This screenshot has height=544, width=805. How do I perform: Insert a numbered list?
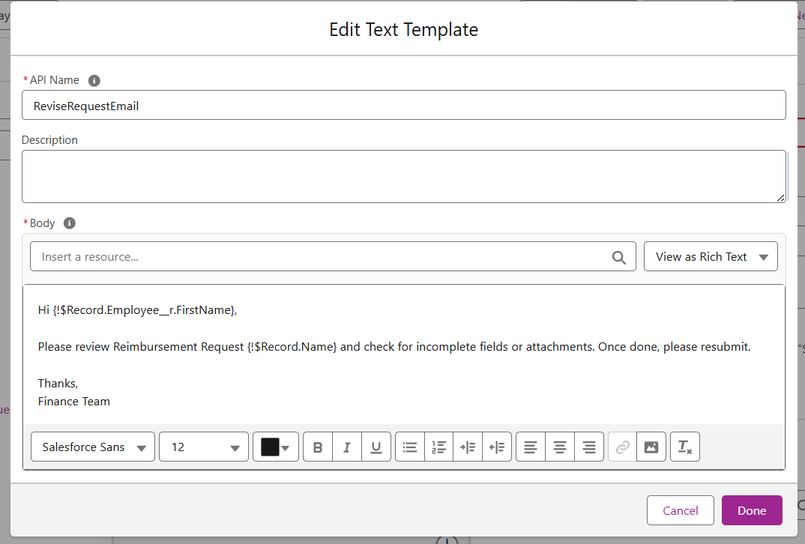click(439, 447)
